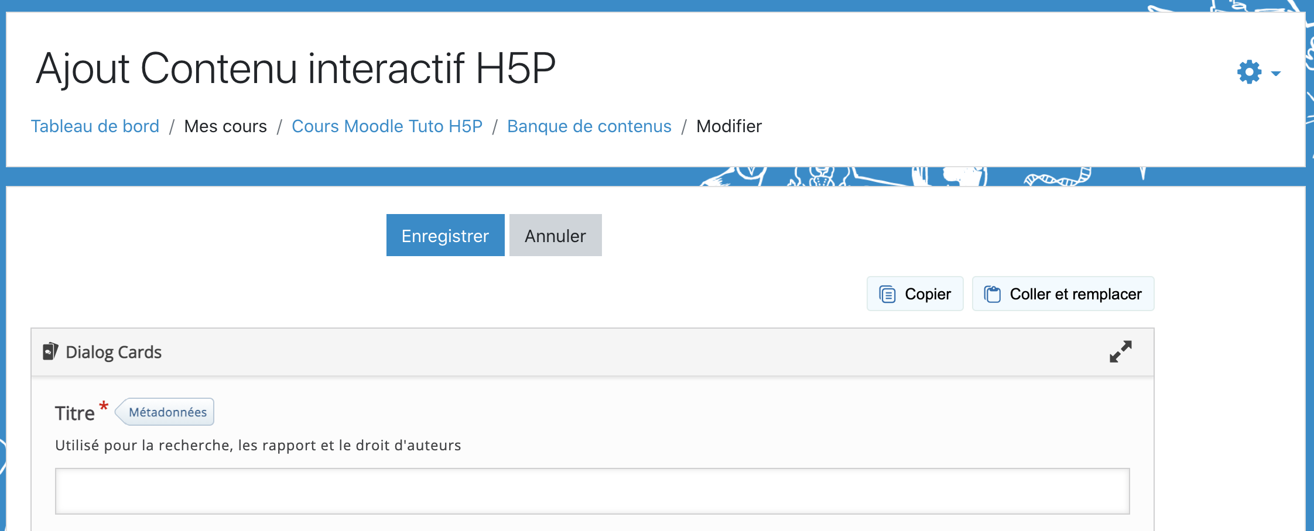Click the Modifier breadcrumb item
This screenshot has height=531, width=1314.
728,126
